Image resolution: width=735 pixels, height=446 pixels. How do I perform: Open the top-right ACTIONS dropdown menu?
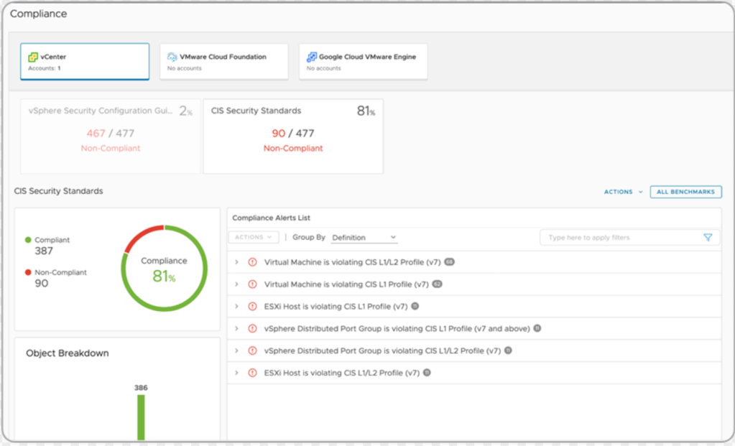[x=623, y=192]
